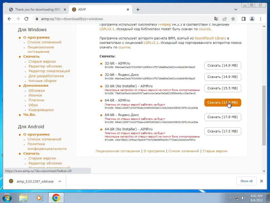Download 64-bit AIMP.ru 17.9 MB
The image size is (270, 203).
pyautogui.click(x=223, y=103)
